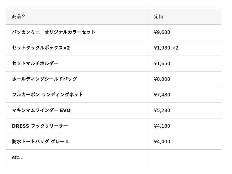Click the 商品名 column header

coord(19,17)
